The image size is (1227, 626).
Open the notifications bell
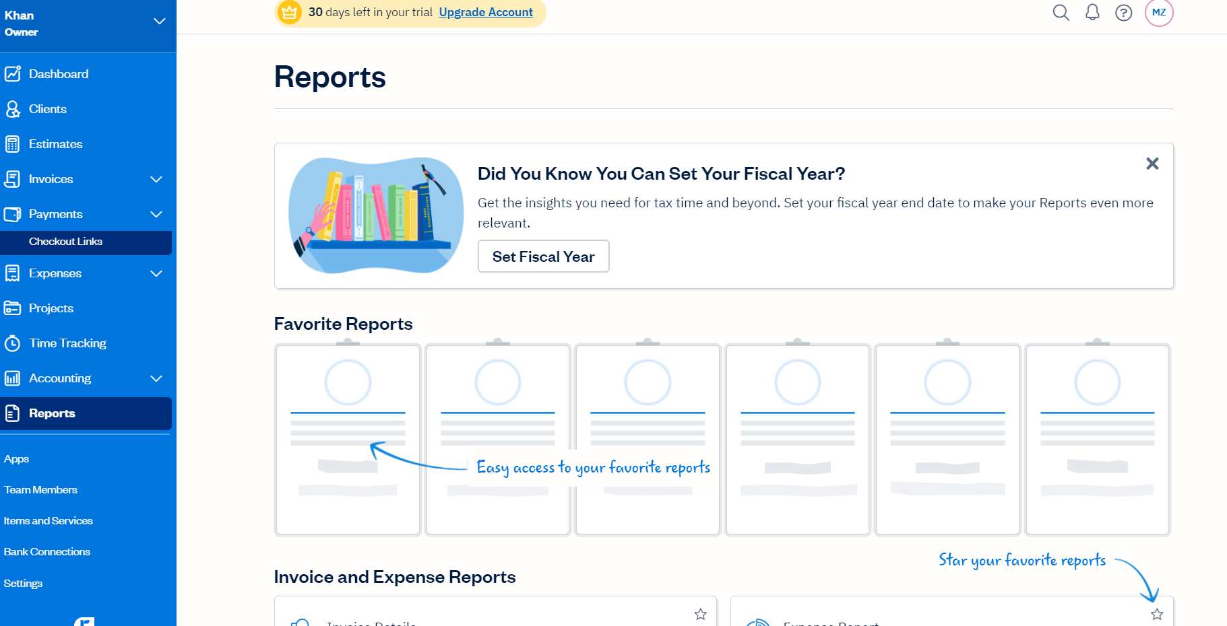click(1092, 12)
